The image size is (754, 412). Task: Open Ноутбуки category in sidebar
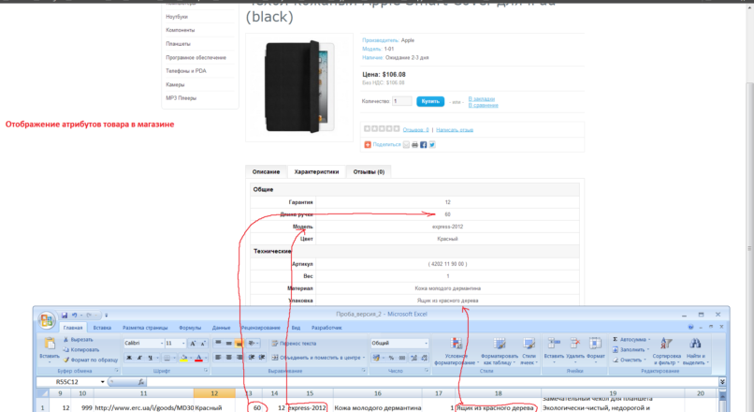tap(177, 17)
